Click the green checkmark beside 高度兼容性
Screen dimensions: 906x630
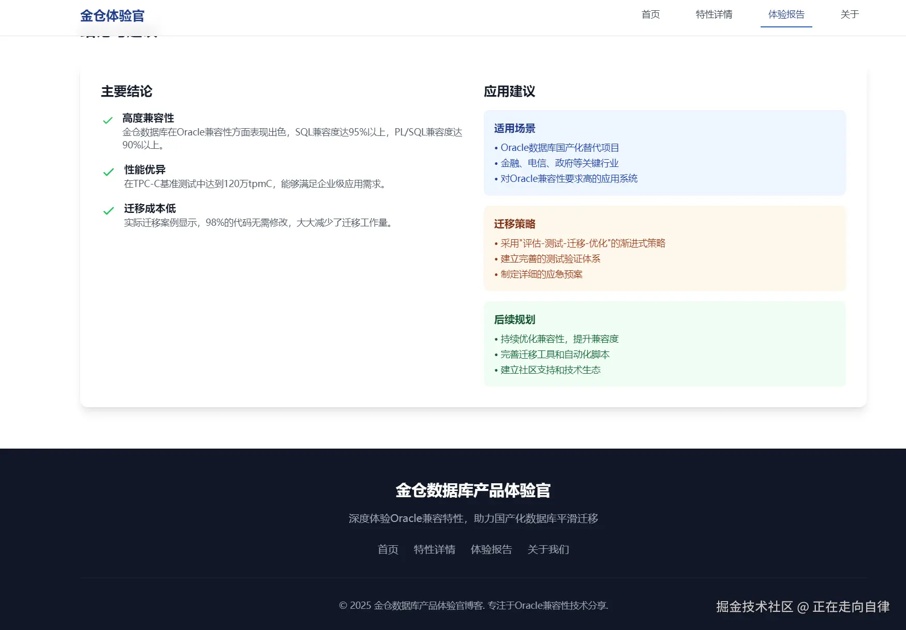point(108,120)
